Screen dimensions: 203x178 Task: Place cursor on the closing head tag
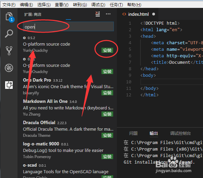coord(150,69)
